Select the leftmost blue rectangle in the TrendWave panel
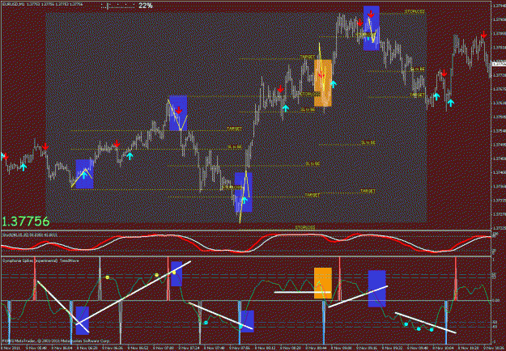 pos(83,320)
